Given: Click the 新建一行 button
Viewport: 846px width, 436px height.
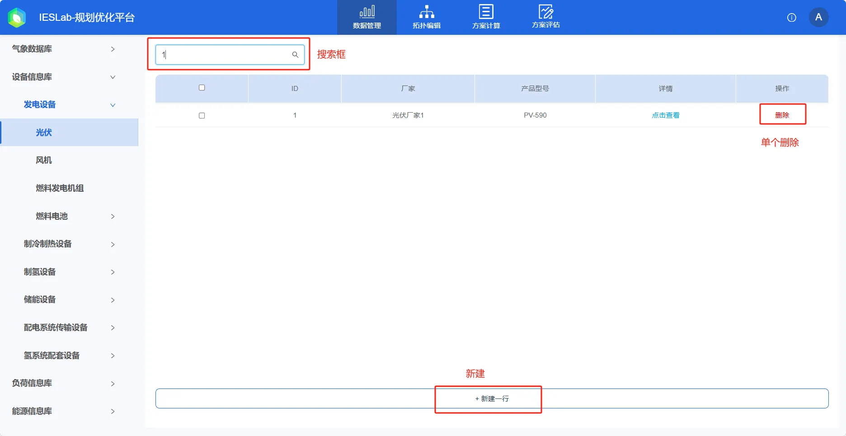Looking at the screenshot, I should pyautogui.click(x=492, y=398).
